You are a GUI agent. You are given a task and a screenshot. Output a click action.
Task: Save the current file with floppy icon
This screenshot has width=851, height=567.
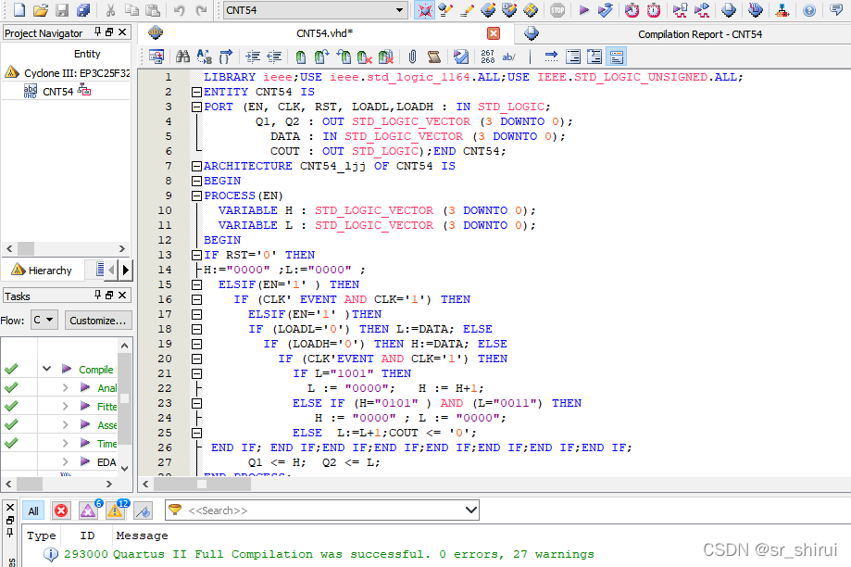(x=62, y=10)
